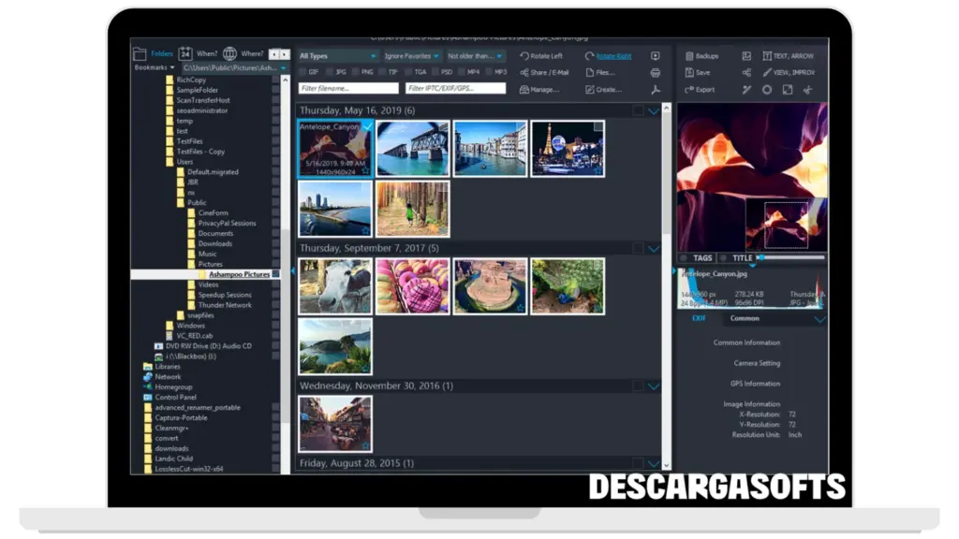Screen dimensions: 959x539
Task: Open the TEXT, ARROW tool
Action: point(788,56)
